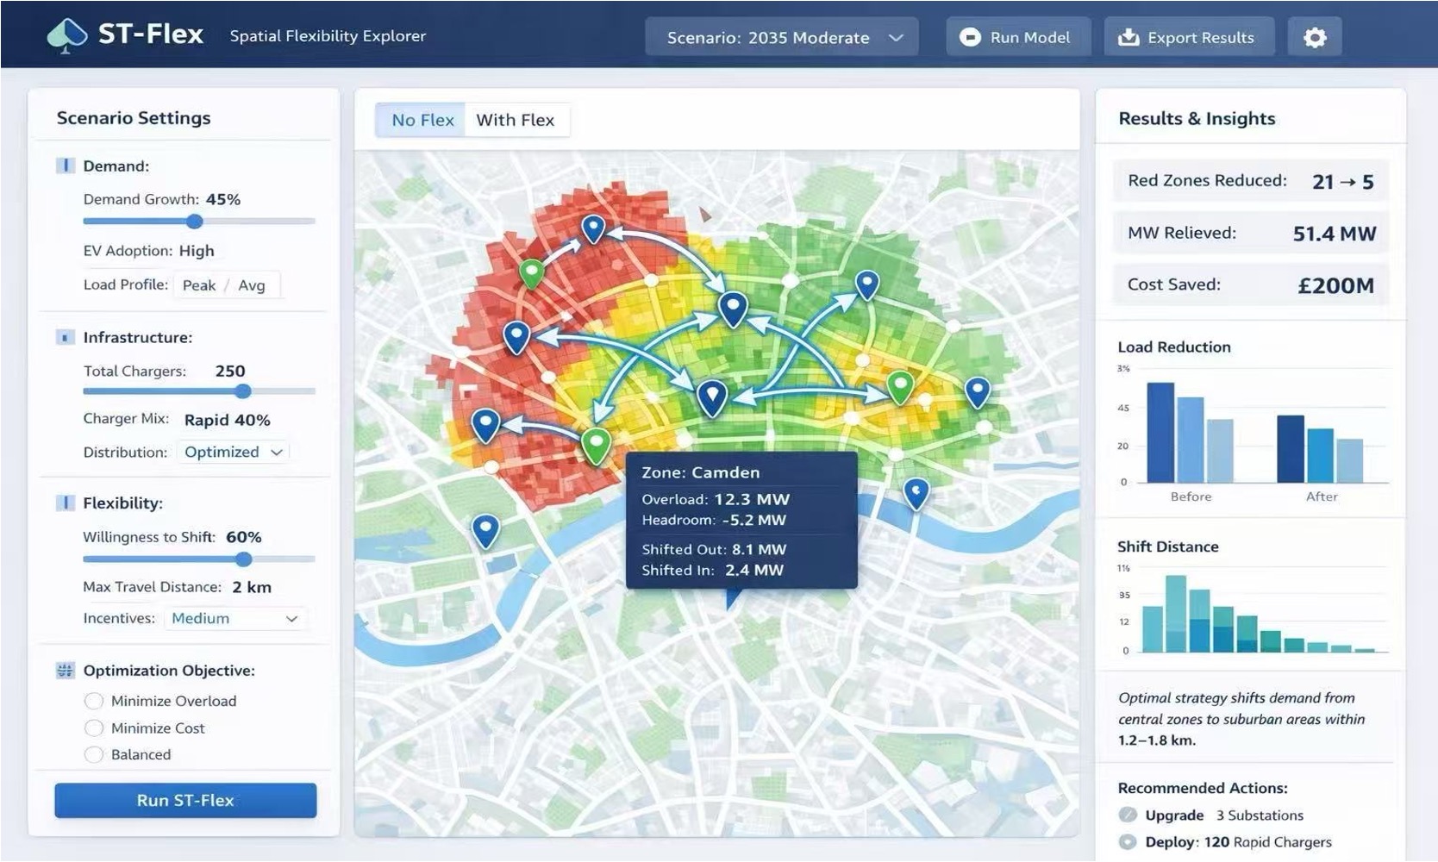Select the blue map pin south of the river
This screenshot has height=862, width=1438.
(485, 530)
